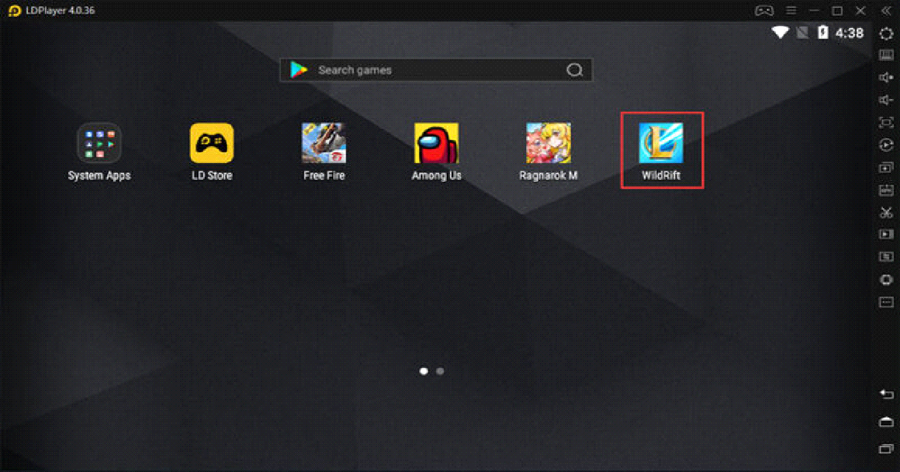Enter fullscreen mode from the sidebar
This screenshot has width=900, height=472.
[x=886, y=122]
